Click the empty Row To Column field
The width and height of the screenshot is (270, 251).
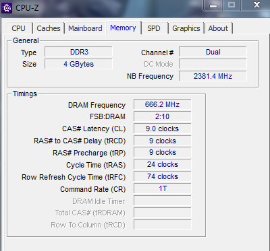click(x=162, y=225)
